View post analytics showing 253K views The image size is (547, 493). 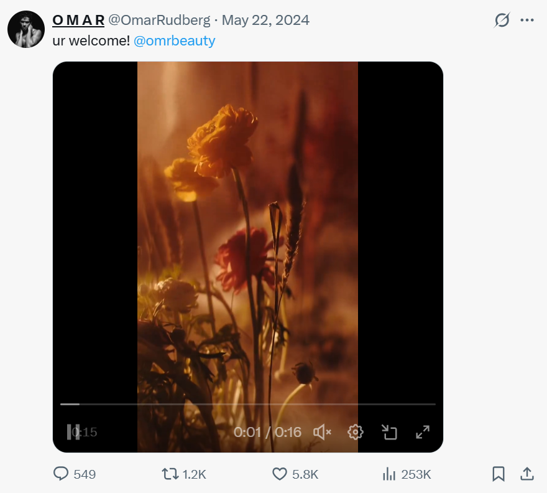389,474
